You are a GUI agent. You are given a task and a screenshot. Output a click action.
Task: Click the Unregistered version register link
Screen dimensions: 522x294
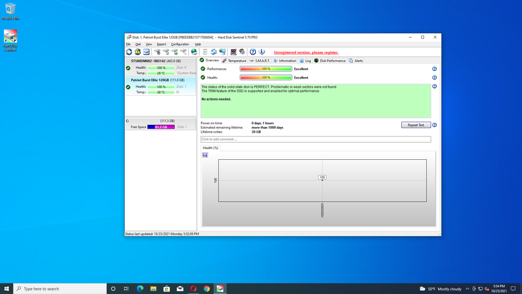[306, 52]
